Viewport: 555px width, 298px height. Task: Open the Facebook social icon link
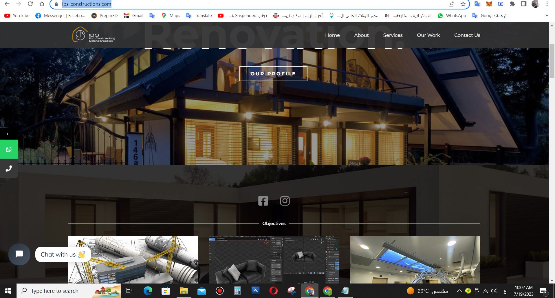[x=263, y=201]
